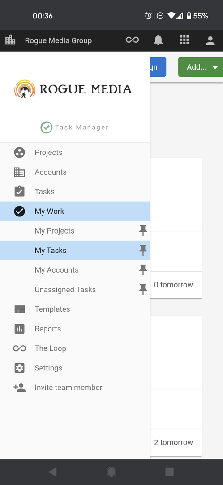Click the Settings gear icon in sidebar
The image size is (223, 485).
point(19,368)
